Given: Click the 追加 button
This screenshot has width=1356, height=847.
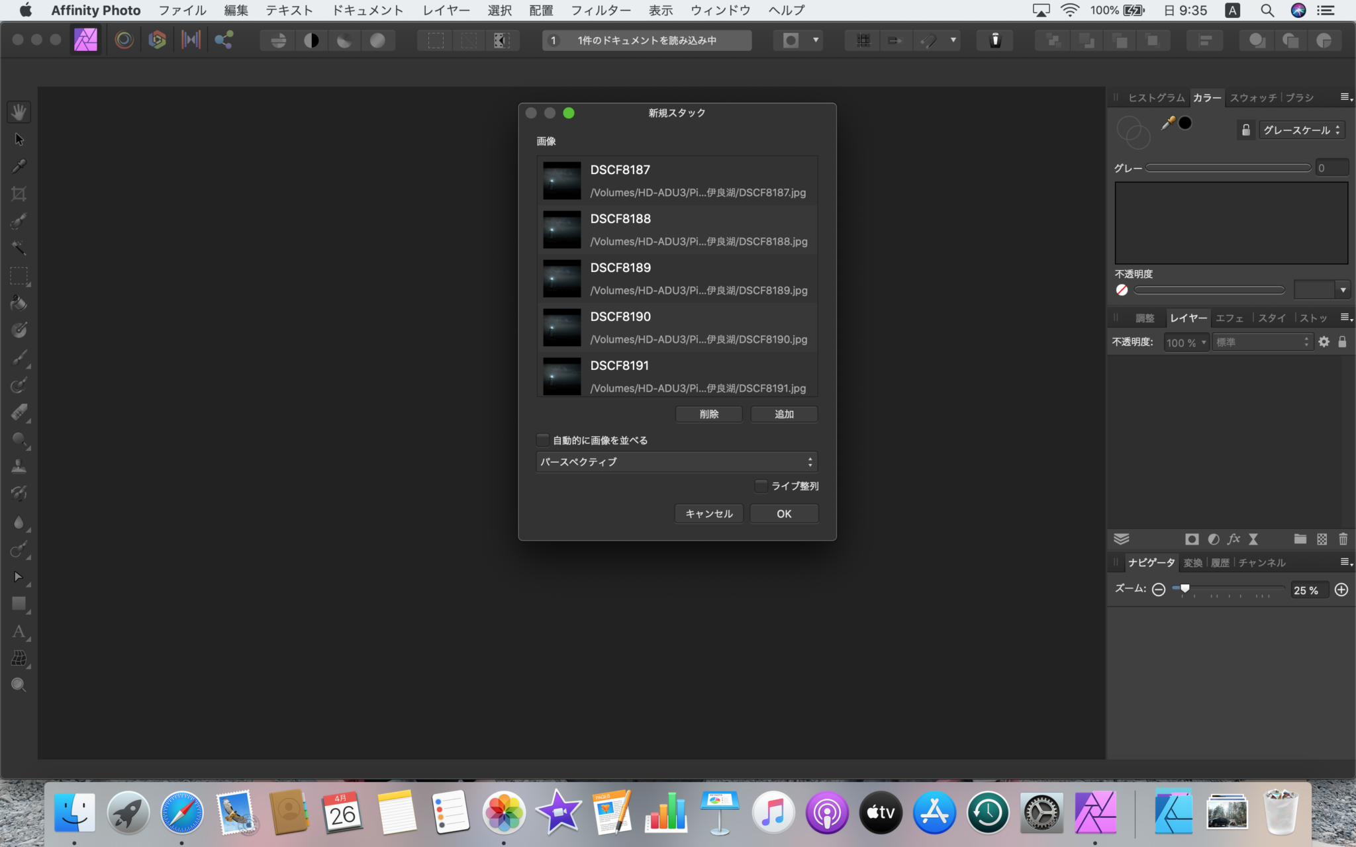Looking at the screenshot, I should [x=784, y=414].
